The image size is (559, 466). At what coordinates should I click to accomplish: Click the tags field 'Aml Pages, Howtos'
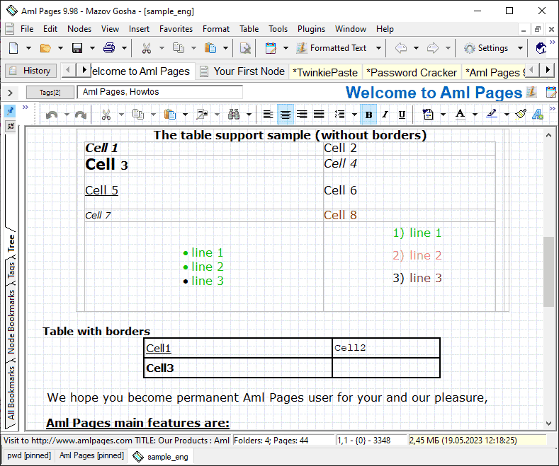(x=159, y=92)
